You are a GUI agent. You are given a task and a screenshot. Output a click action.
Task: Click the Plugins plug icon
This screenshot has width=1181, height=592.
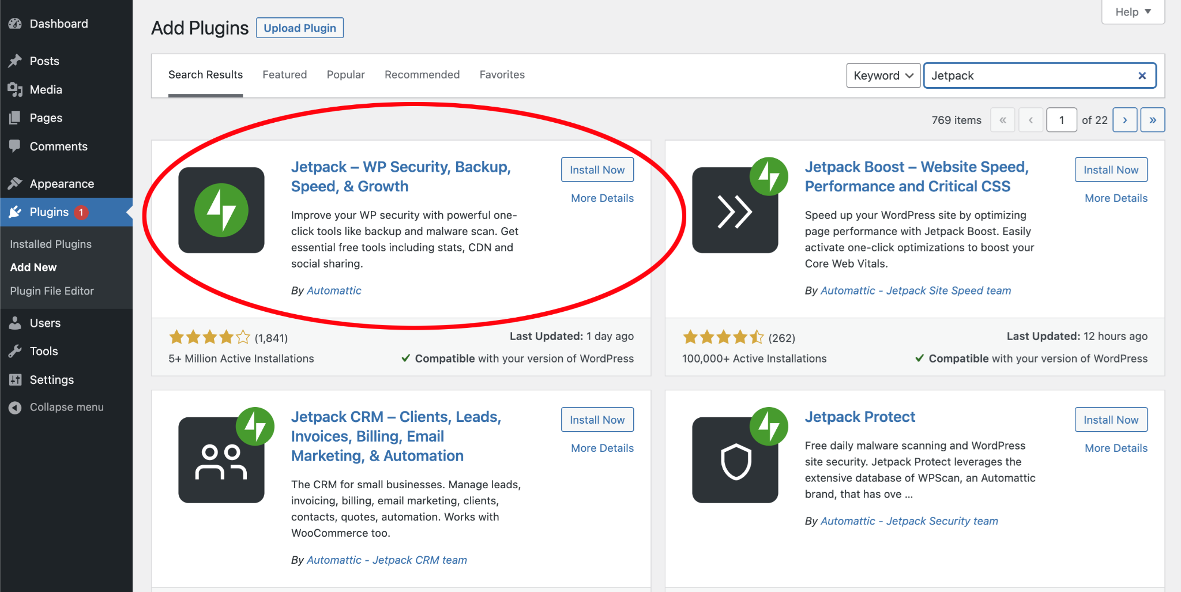[15, 212]
